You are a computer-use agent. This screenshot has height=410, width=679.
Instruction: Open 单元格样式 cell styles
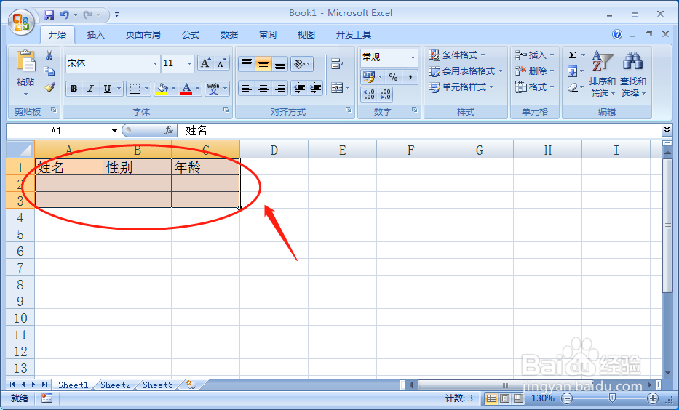(x=461, y=87)
